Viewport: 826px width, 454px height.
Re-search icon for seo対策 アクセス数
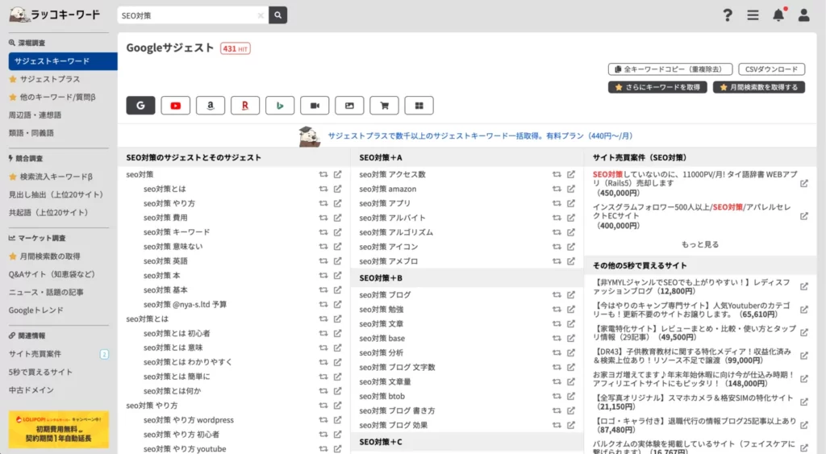click(557, 174)
